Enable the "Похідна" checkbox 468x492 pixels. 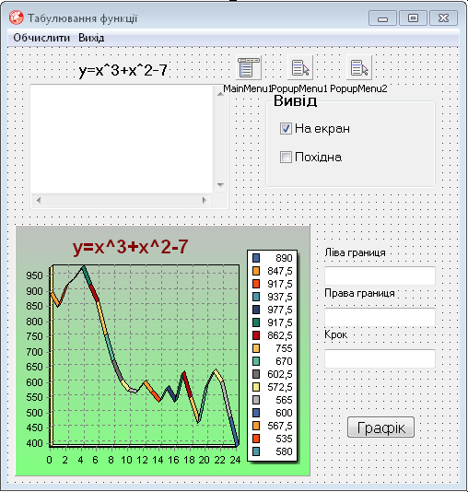pos(286,157)
